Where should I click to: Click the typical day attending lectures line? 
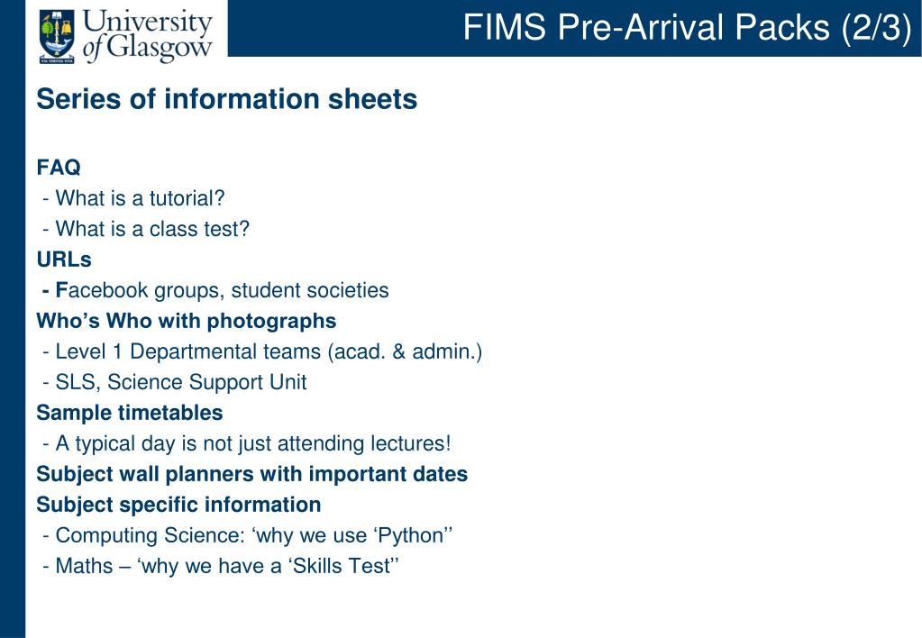coord(246,443)
